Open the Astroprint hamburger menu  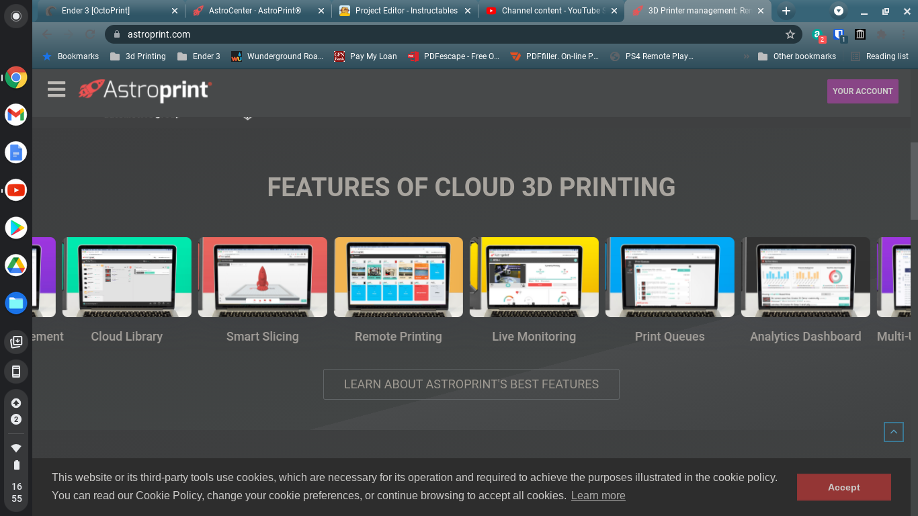pyautogui.click(x=56, y=89)
